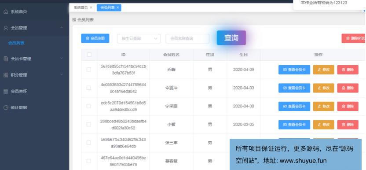Click the birthday cell 2020-04-03
Image resolution: width=366 pixels, height=170 pixels.
click(243, 88)
